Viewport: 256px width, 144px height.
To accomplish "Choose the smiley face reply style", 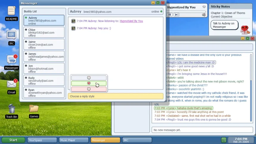I will click(89, 78).
